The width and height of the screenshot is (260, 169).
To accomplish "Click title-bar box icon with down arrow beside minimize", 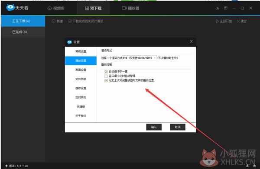I will coord(226,8).
